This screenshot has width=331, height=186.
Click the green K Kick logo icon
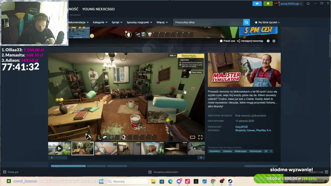tap(9, 181)
